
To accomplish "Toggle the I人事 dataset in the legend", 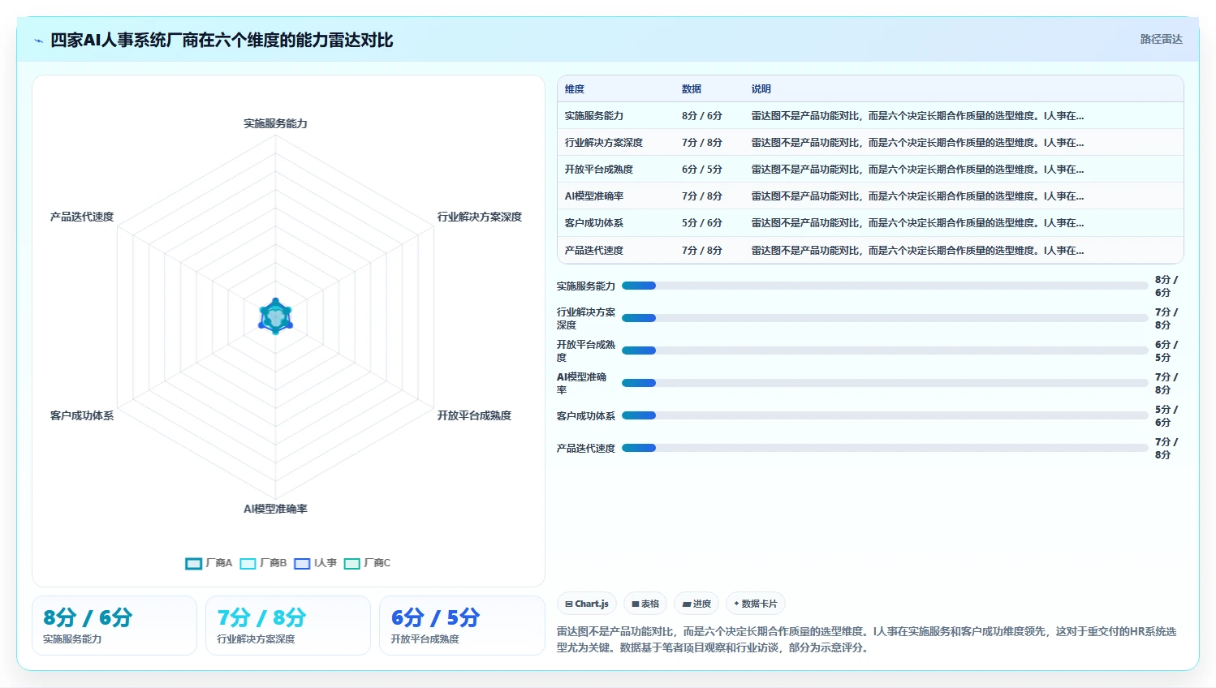I will pos(315,563).
